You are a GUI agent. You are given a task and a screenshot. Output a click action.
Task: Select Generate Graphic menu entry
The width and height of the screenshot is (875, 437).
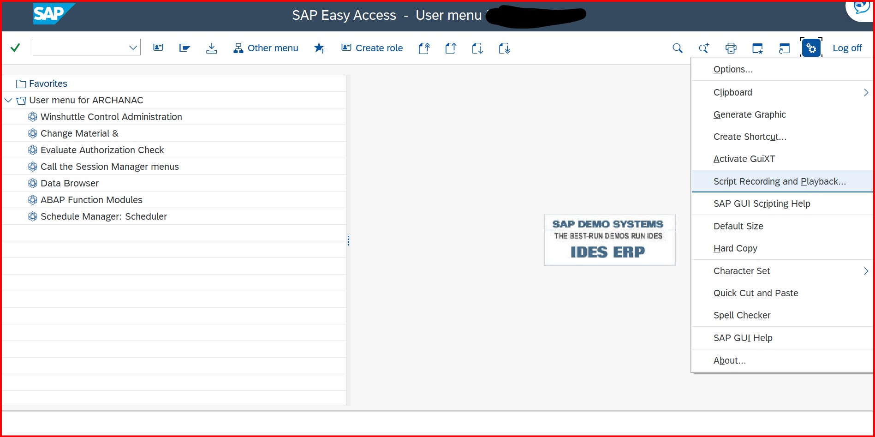782,114
